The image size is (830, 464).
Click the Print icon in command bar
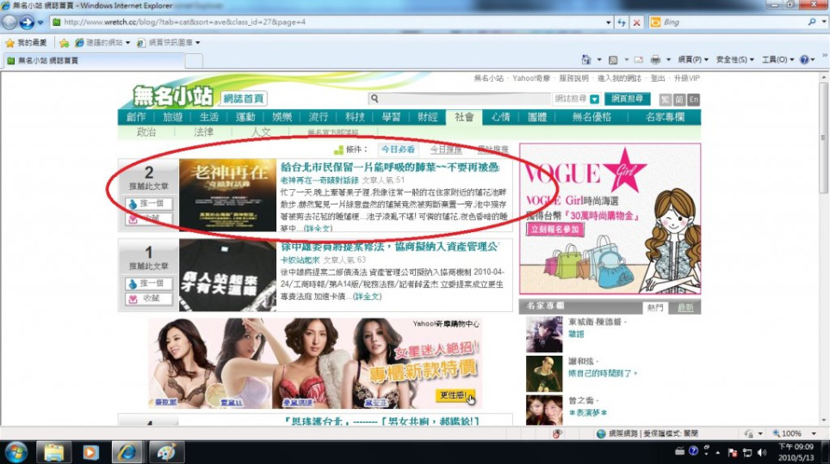(655, 59)
